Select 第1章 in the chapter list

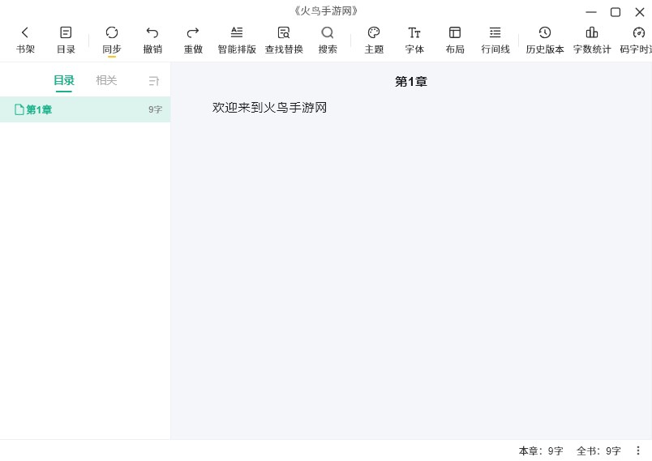[85, 109]
